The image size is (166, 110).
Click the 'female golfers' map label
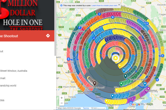(78, 31)
